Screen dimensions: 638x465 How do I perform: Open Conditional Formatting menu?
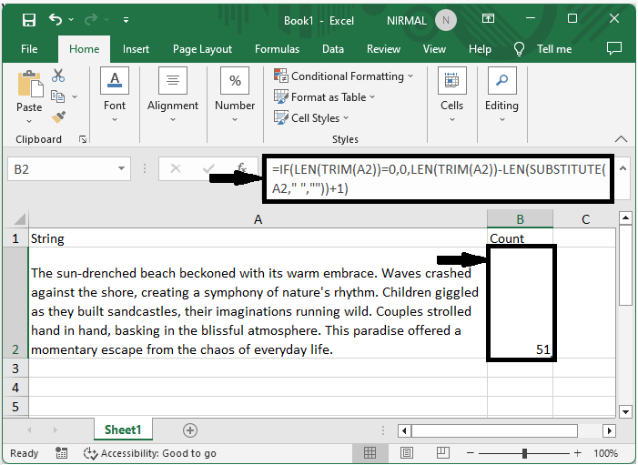(344, 76)
